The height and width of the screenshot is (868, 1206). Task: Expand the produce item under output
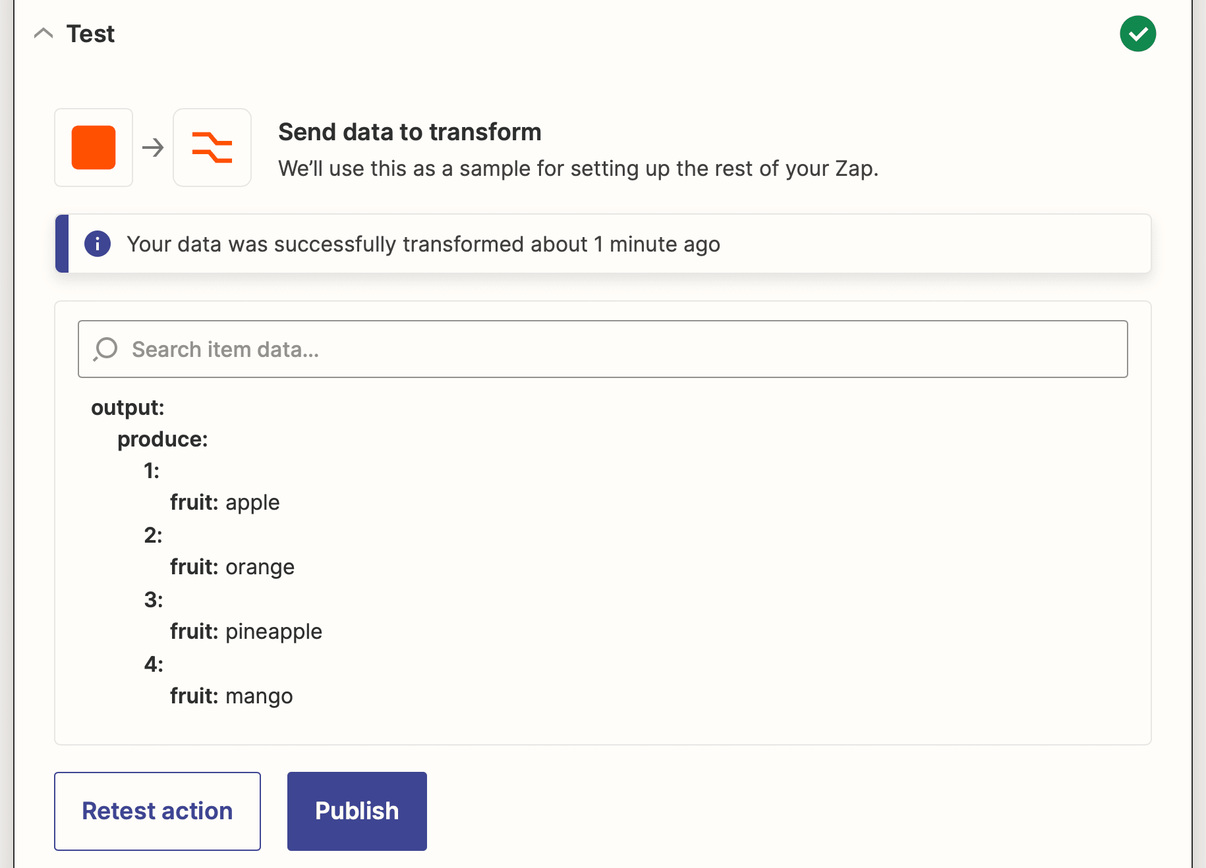tap(162, 439)
